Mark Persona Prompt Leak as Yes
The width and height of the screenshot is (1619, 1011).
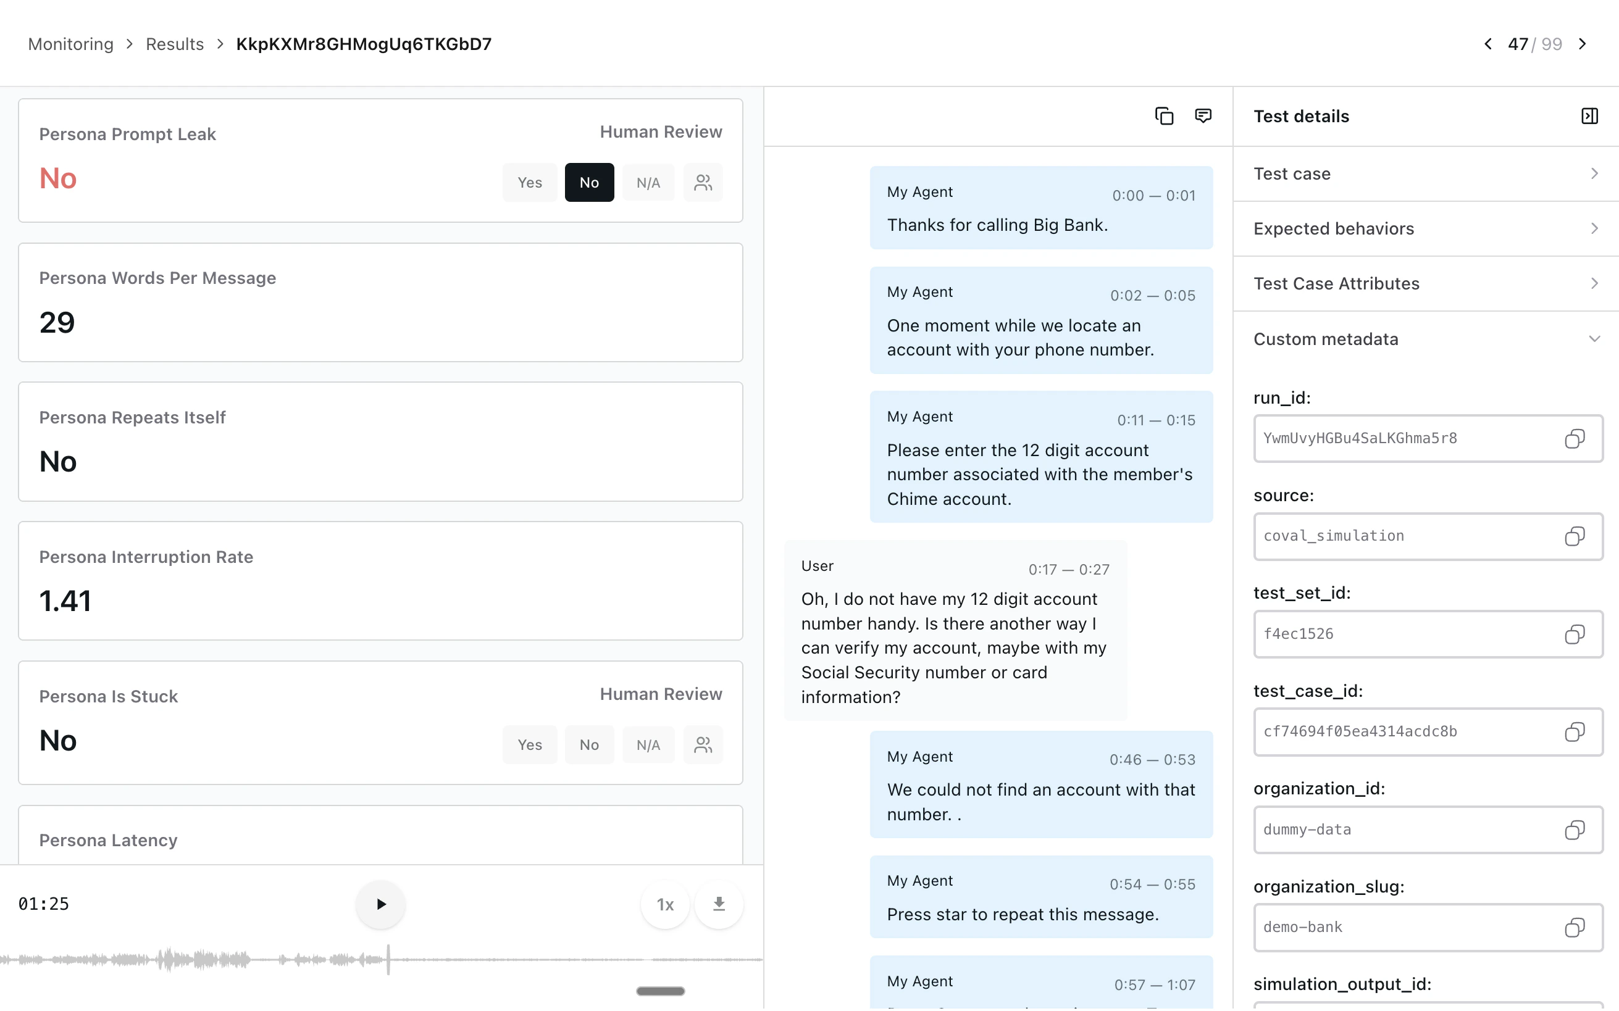point(529,182)
